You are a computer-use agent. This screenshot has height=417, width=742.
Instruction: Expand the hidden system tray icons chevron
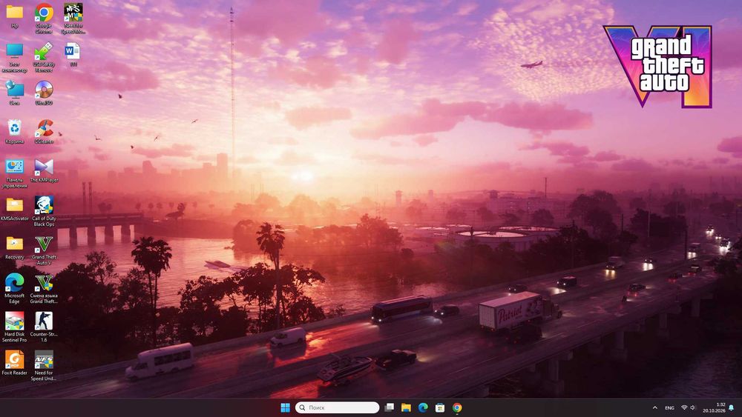click(655, 407)
